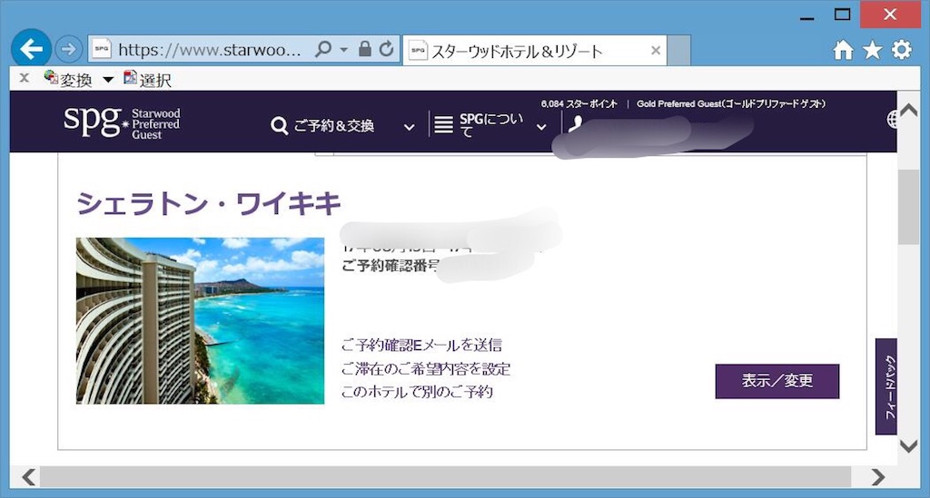930x498 pixels.
Task: Expand the 変換 dropdown arrow
Action: pos(108,79)
